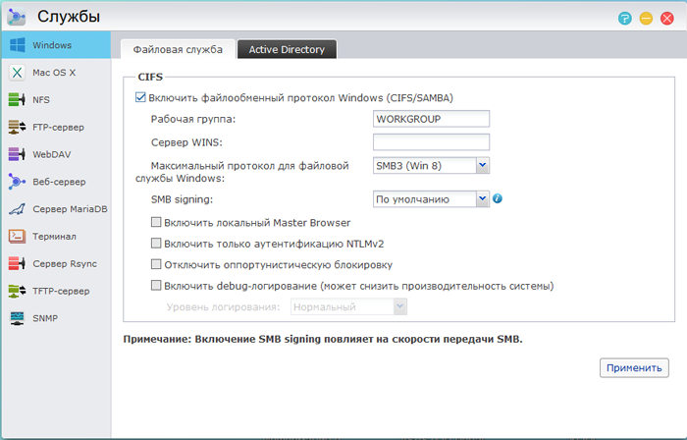687x440 pixels.
Task: Select Mac OS X in the services sidebar
Action: click(56, 73)
